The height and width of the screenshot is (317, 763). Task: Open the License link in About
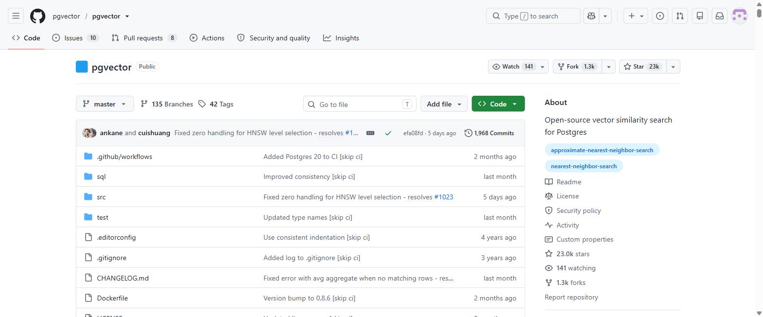pyautogui.click(x=562, y=196)
